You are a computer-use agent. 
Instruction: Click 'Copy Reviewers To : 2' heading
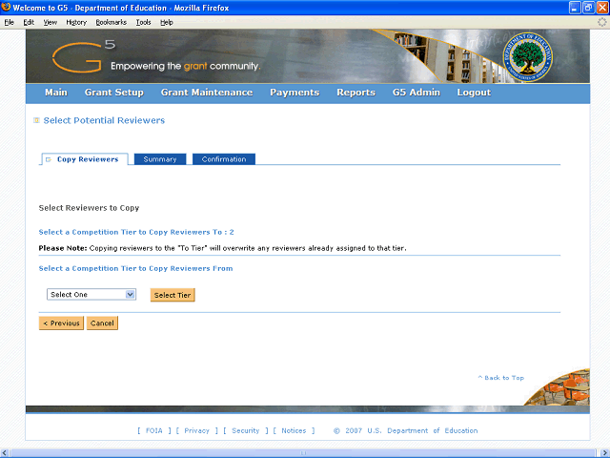[x=136, y=232]
